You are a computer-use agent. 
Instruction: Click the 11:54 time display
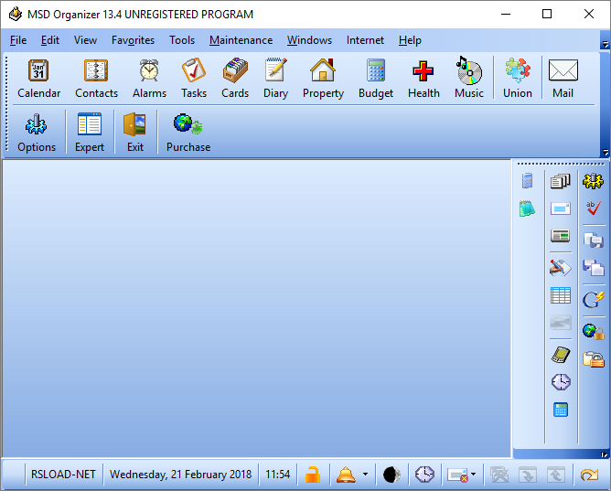(277, 475)
